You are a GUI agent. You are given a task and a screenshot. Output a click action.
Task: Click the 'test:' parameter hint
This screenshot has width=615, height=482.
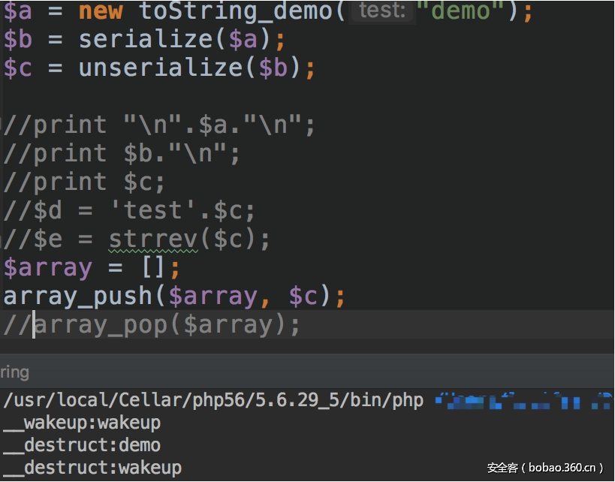(x=382, y=11)
